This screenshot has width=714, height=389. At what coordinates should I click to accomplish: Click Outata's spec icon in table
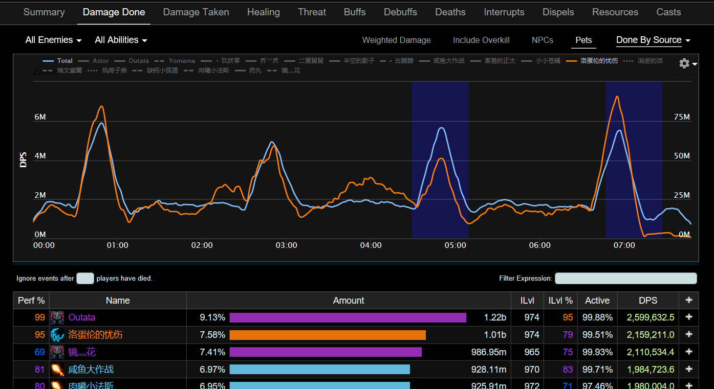[57, 317]
